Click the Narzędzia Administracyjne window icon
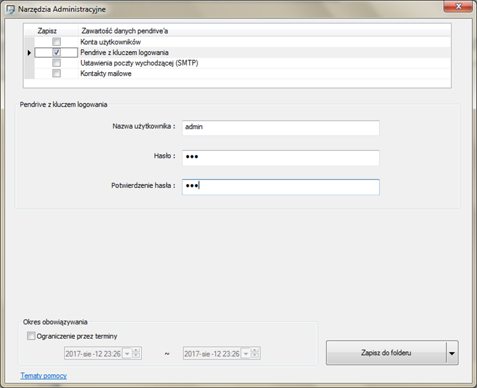Image resolution: width=477 pixels, height=388 pixels. point(11,9)
